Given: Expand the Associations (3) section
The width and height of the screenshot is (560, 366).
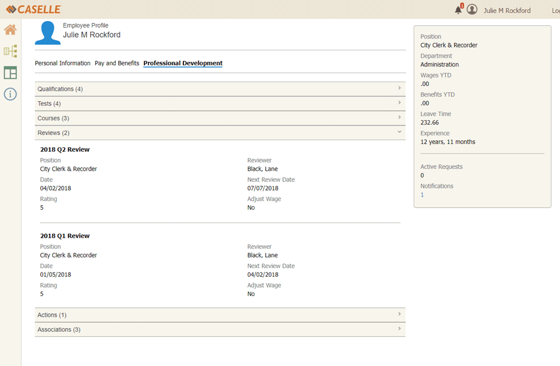Looking at the screenshot, I should click(220, 329).
